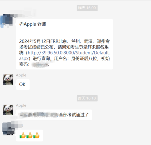Click the last thumbs-up emoji
151x145 pixels.
pos(37,135)
